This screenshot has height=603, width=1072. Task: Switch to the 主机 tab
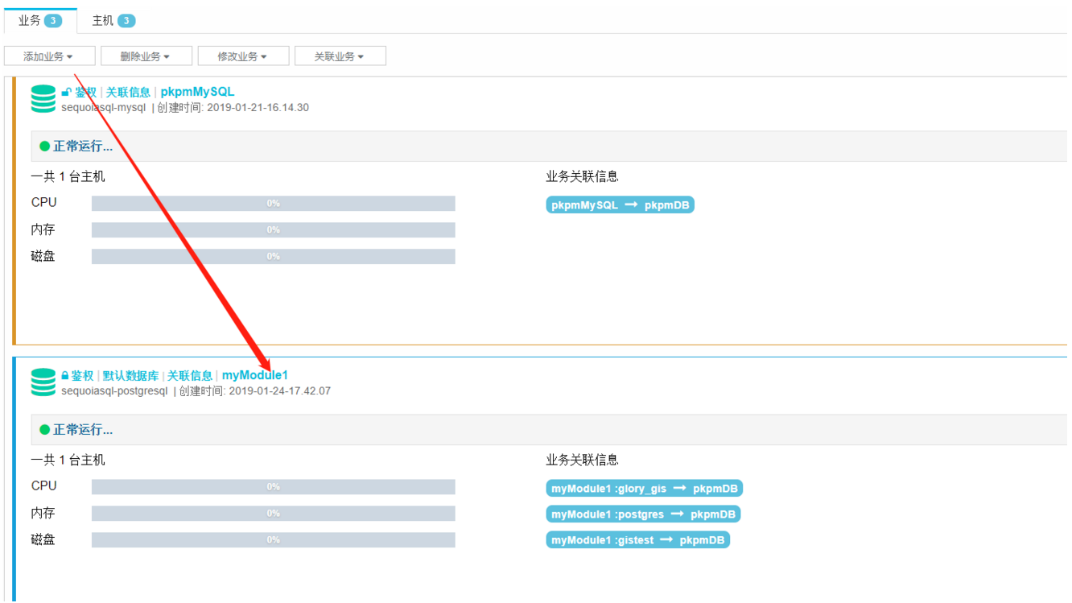113,21
